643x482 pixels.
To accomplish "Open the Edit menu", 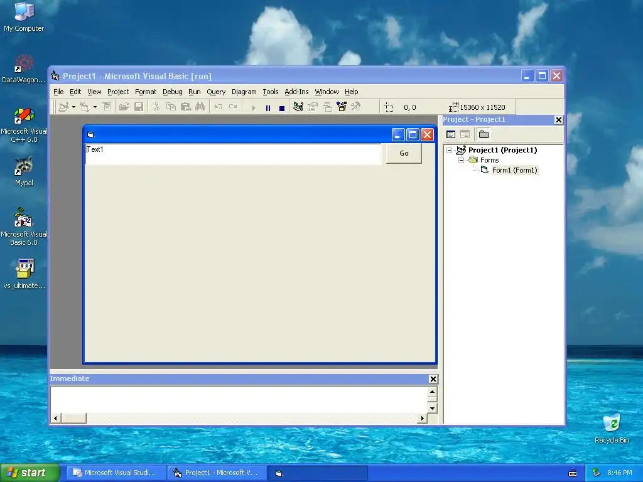I will [75, 92].
